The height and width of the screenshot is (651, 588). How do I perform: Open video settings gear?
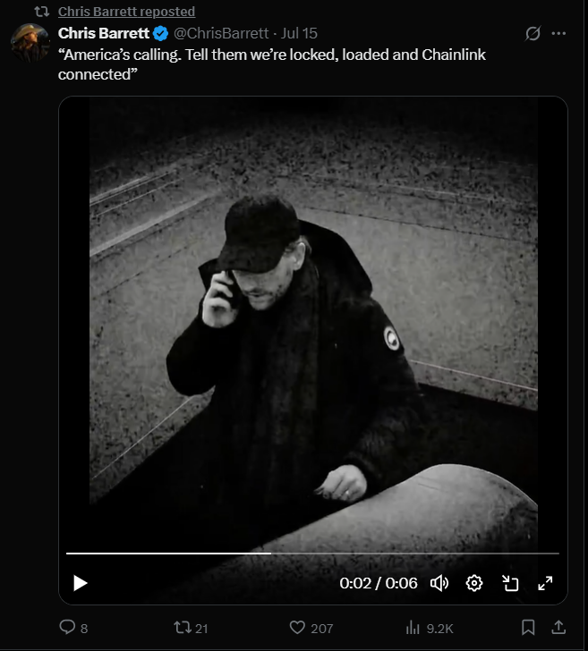[474, 583]
